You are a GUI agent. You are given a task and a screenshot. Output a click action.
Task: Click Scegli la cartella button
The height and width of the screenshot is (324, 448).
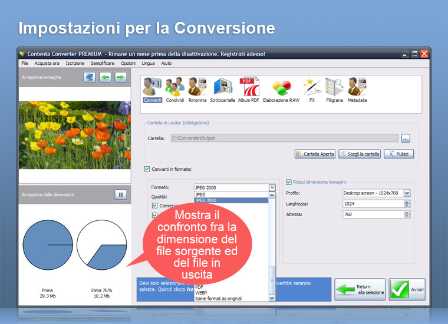(x=360, y=154)
